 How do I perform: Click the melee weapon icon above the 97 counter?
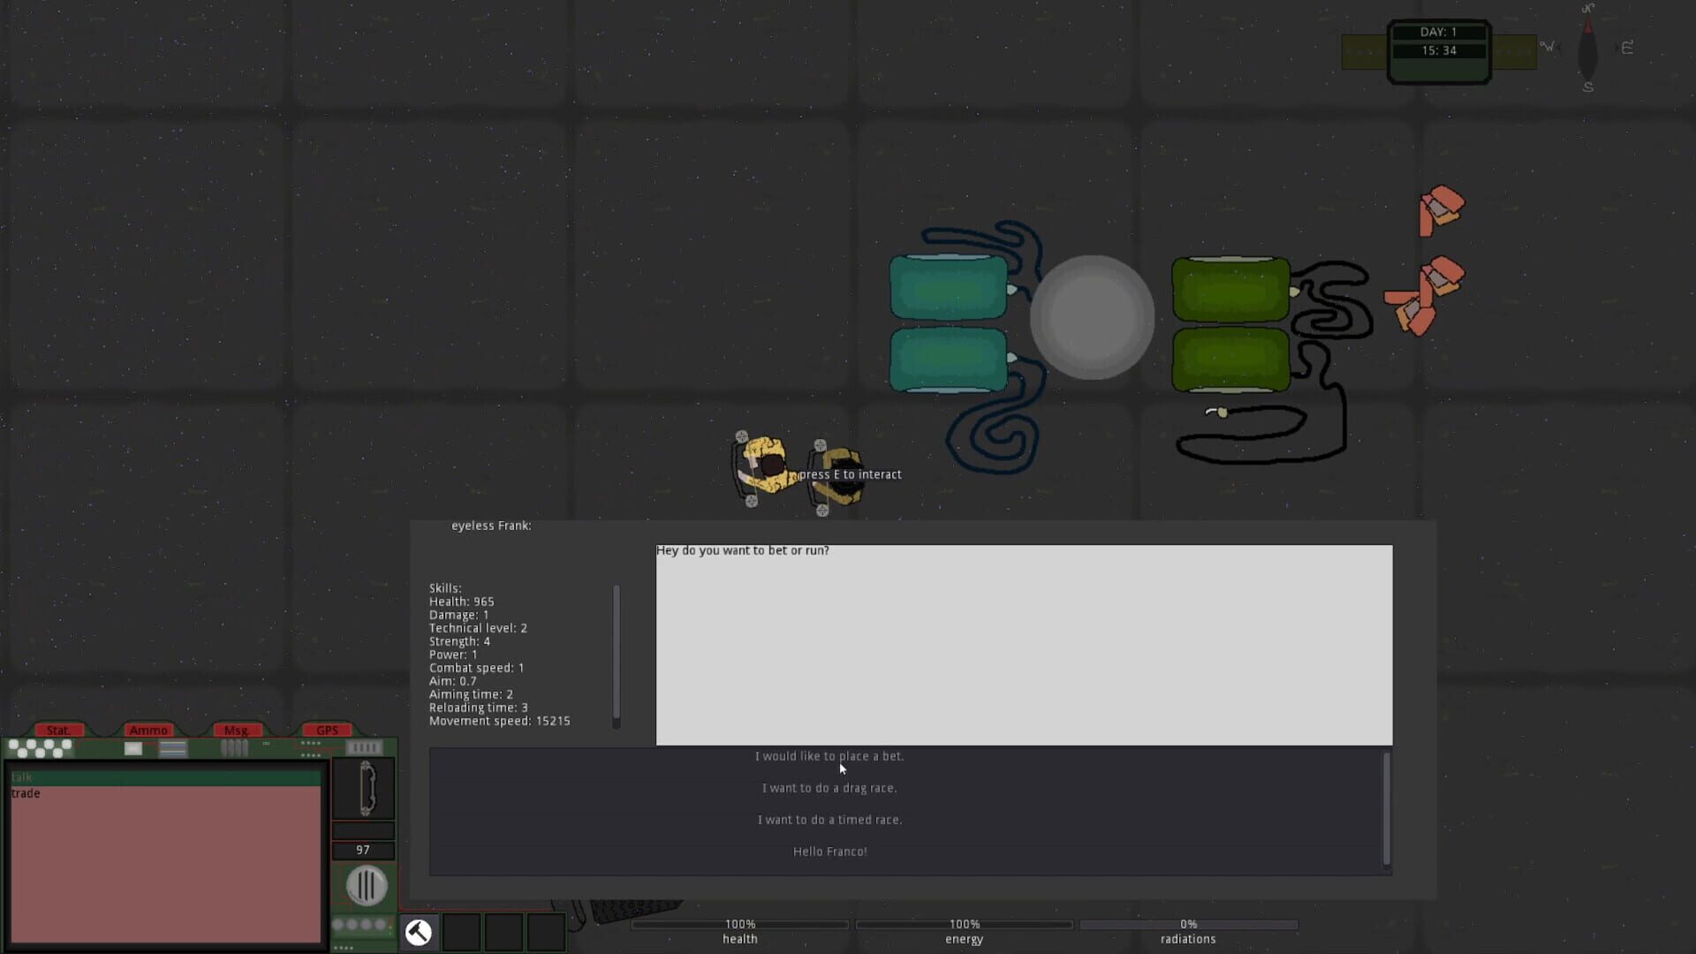pos(366,788)
